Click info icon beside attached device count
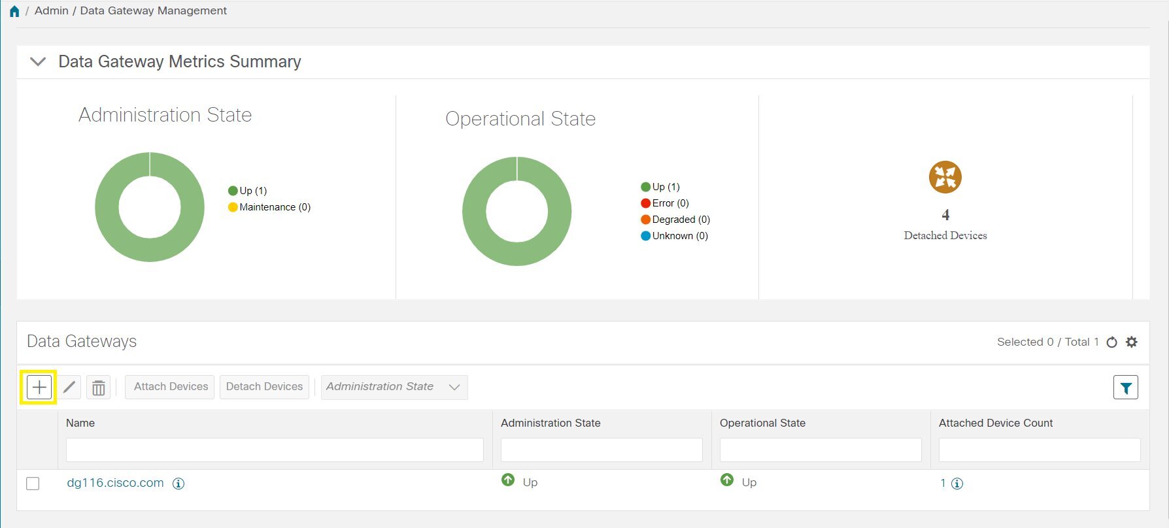1169x528 pixels. [x=957, y=484]
